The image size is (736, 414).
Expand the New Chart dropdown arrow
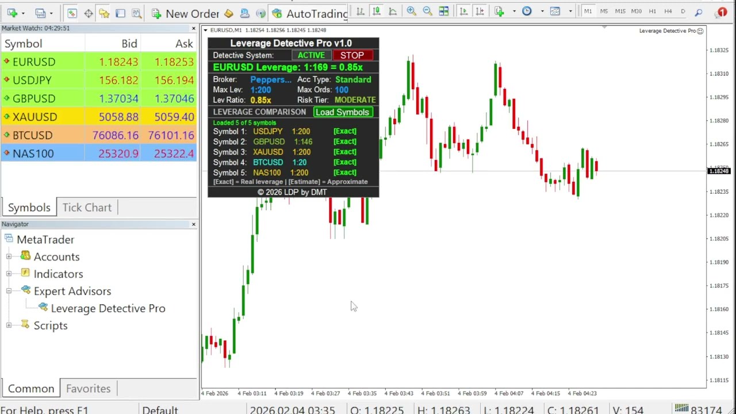pyautogui.click(x=23, y=13)
